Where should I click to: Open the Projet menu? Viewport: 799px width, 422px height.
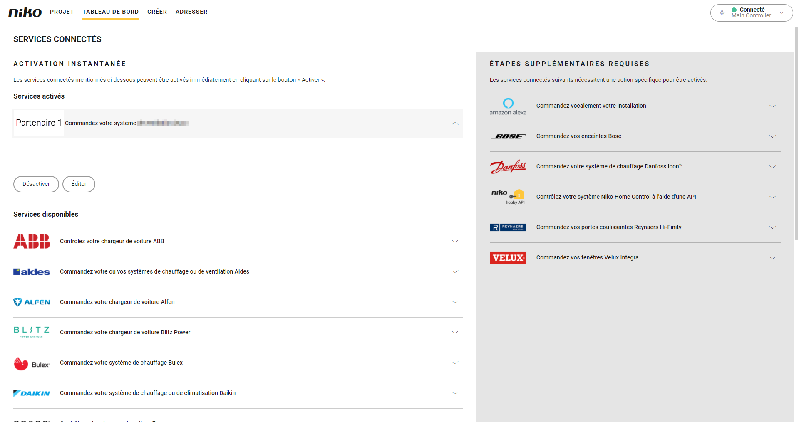click(x=62, y=12)
